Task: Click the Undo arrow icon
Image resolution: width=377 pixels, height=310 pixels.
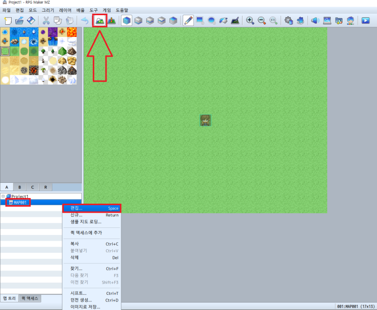Action: click(x=85, y=21)
